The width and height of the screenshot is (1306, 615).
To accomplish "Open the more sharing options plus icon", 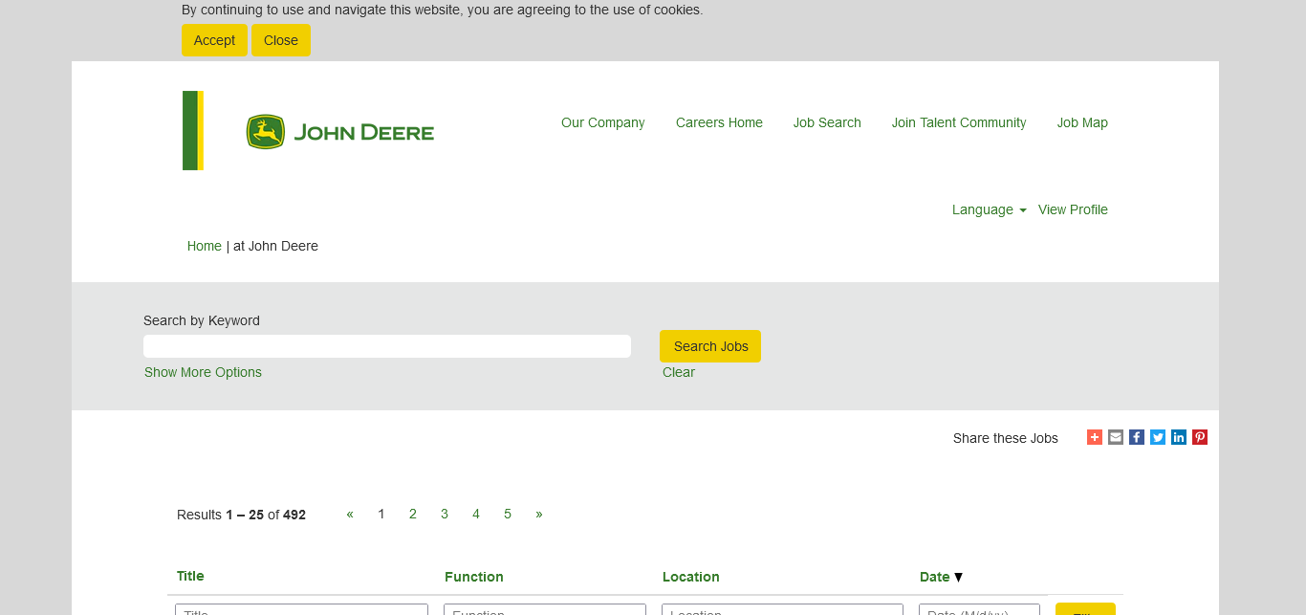I will (1095, 437).
